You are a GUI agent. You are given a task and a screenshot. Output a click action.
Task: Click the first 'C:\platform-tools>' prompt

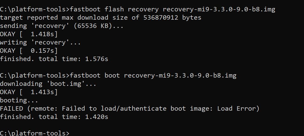point(34,9)
